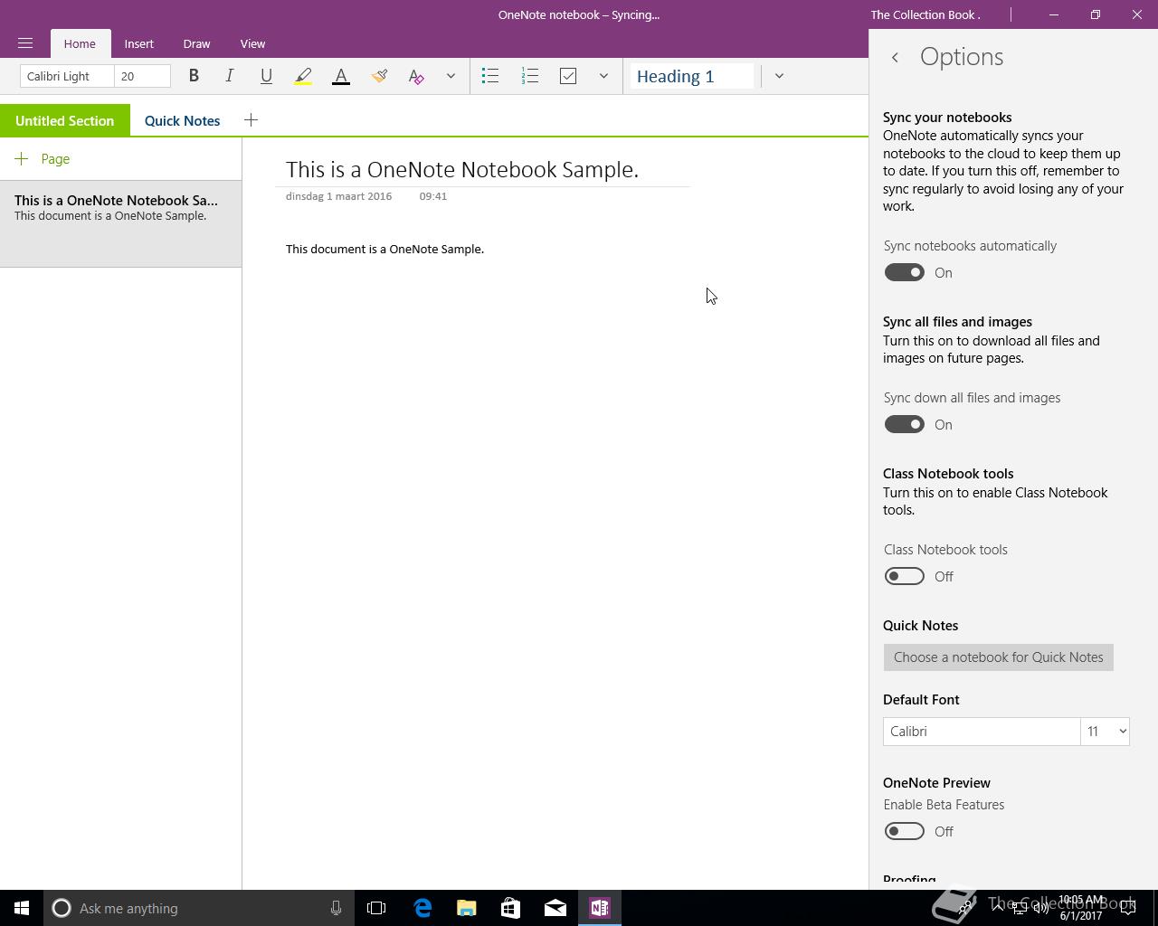Expand more font formatting options
Screen dimensions: 1158x926
451,76
